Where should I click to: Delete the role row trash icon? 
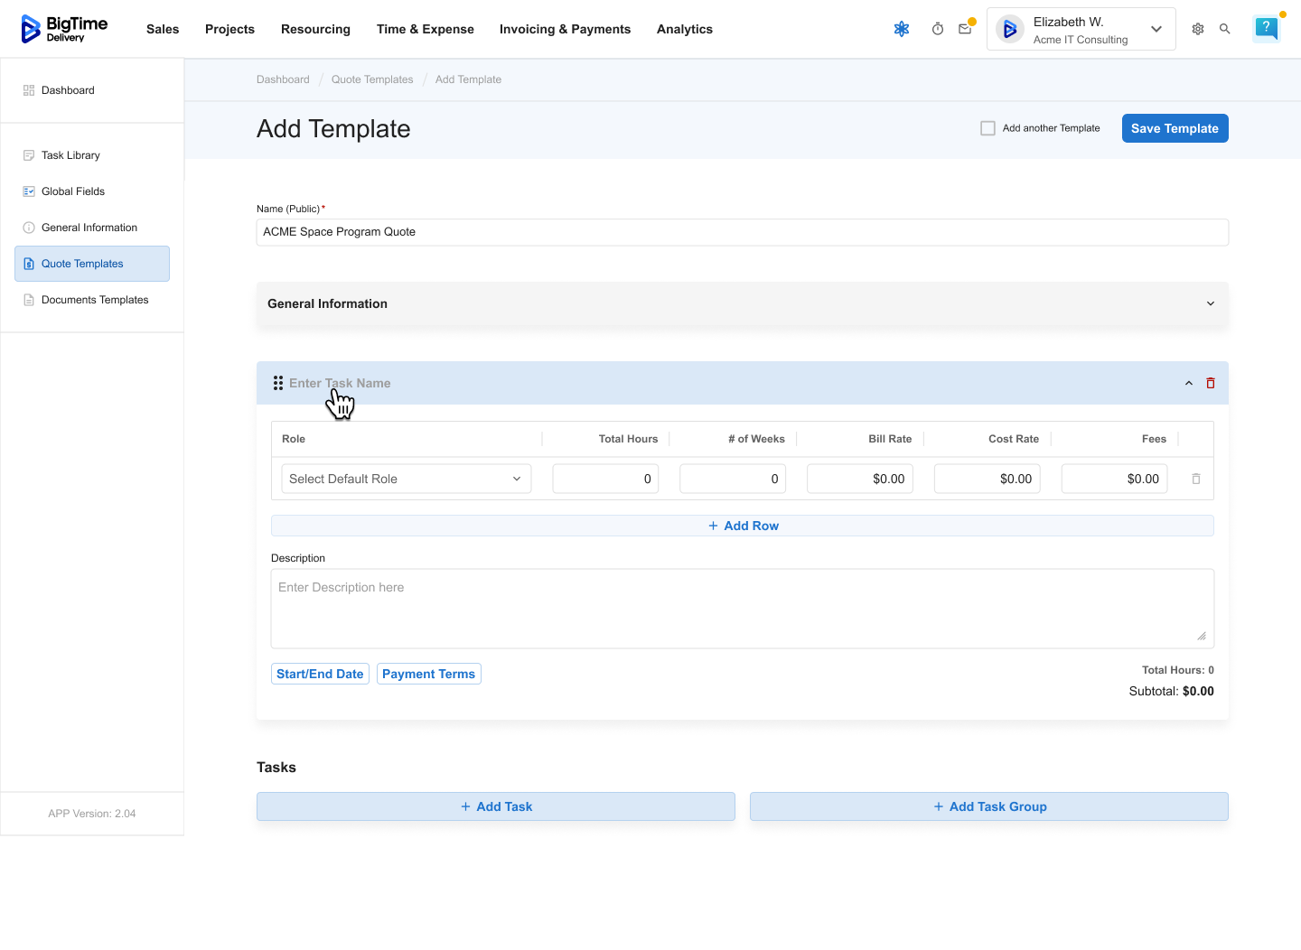click(1196, 479)
